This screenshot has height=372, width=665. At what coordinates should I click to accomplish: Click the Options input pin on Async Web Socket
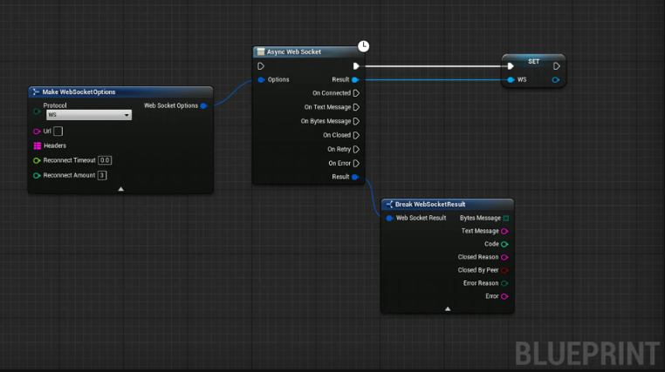261,79
